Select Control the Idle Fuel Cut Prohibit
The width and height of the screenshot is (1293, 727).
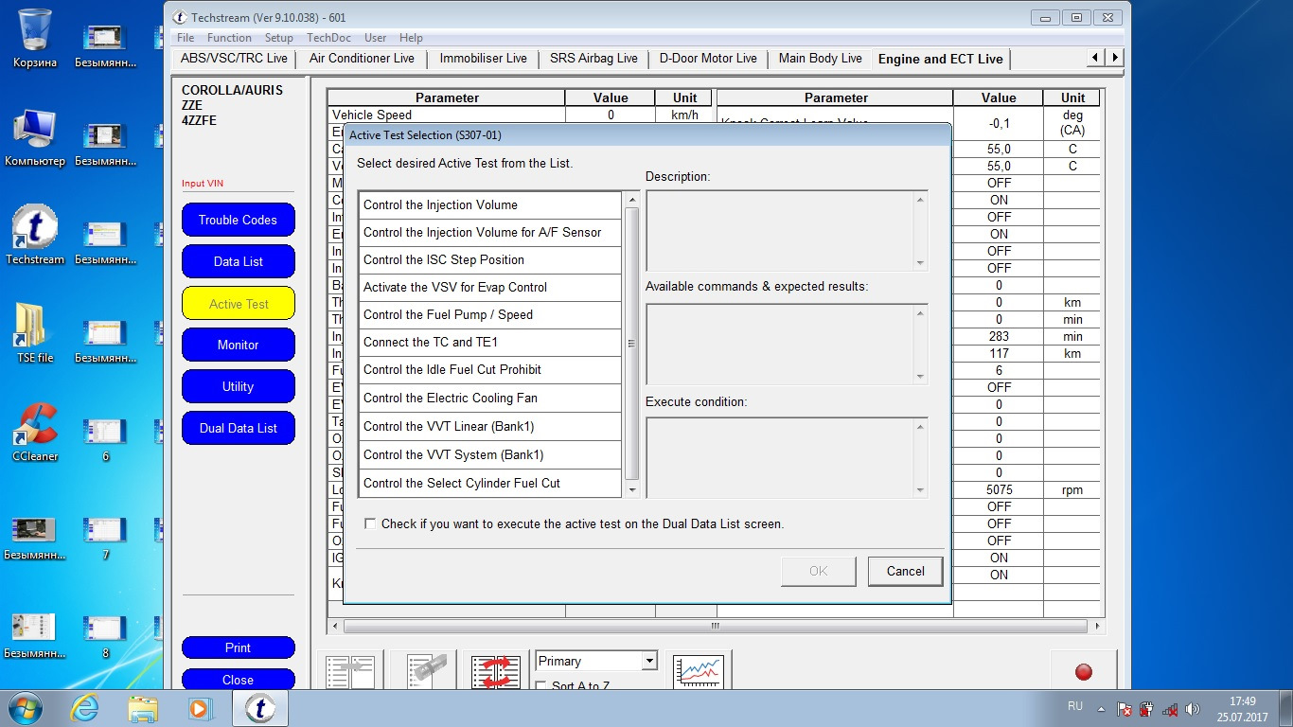pyautogui.click(x=490, y=369)
